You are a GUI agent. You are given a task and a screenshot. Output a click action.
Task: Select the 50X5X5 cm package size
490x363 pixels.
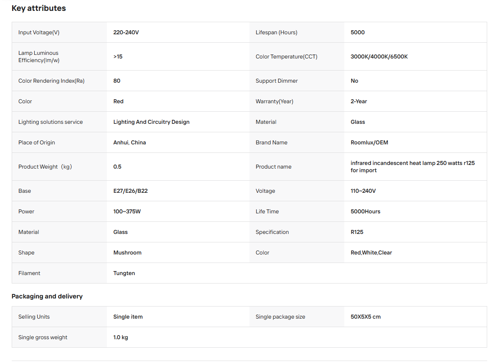(x=366, y=317)
